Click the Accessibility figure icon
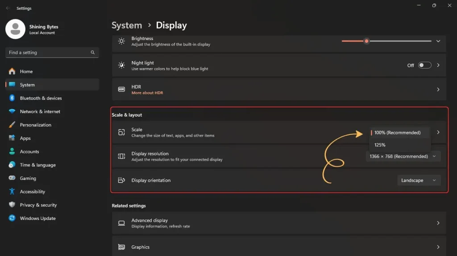This screenshot has width=457, height=256. pos(12,191)
